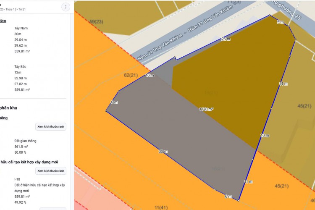The height and width of the screenshot is (210, 315).
Task: Click the 5 m edge label
Action: 280,22
